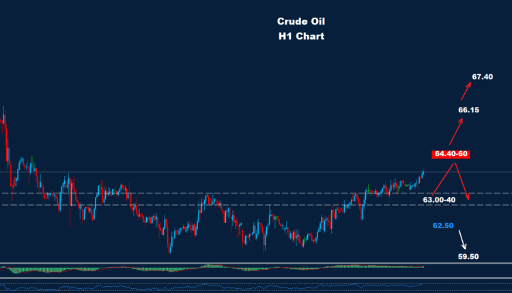The width and height of the screenshot is (512, 293).
Task: Click the blue 62.50 level label
Action: pyautogui.click(x=443, y=226)
